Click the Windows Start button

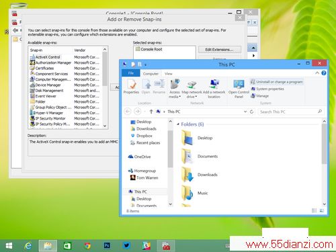pyautogui.click(x=9, y=246)
